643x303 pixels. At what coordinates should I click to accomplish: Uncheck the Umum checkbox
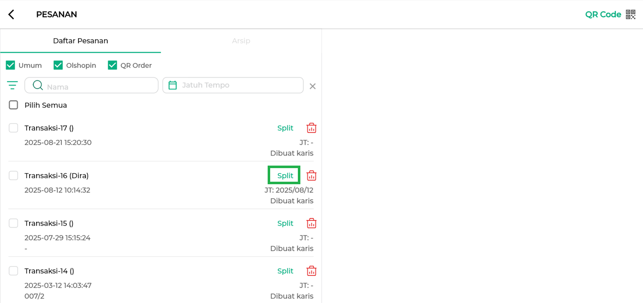click(x=10, y=65)
